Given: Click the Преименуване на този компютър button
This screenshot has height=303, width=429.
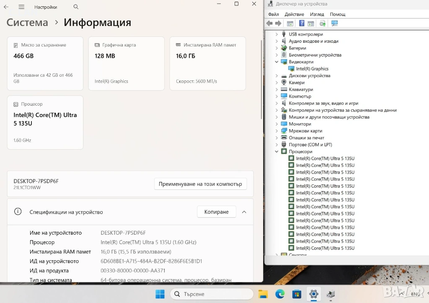Looking at the screenshot, I should coord(201,184).
